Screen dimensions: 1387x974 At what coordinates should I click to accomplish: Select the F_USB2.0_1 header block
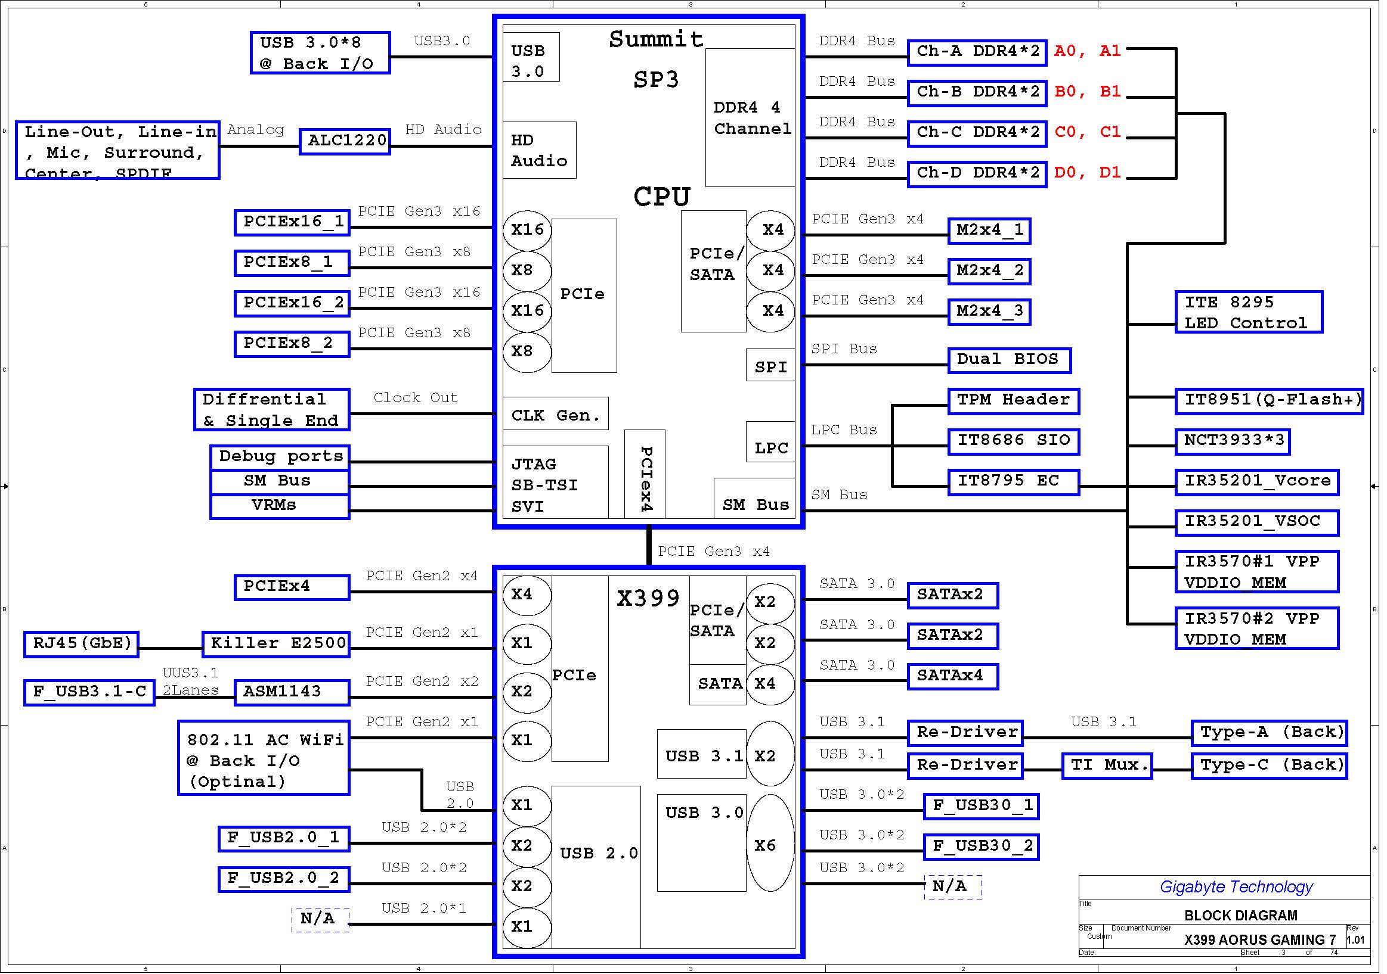[284, 839]
